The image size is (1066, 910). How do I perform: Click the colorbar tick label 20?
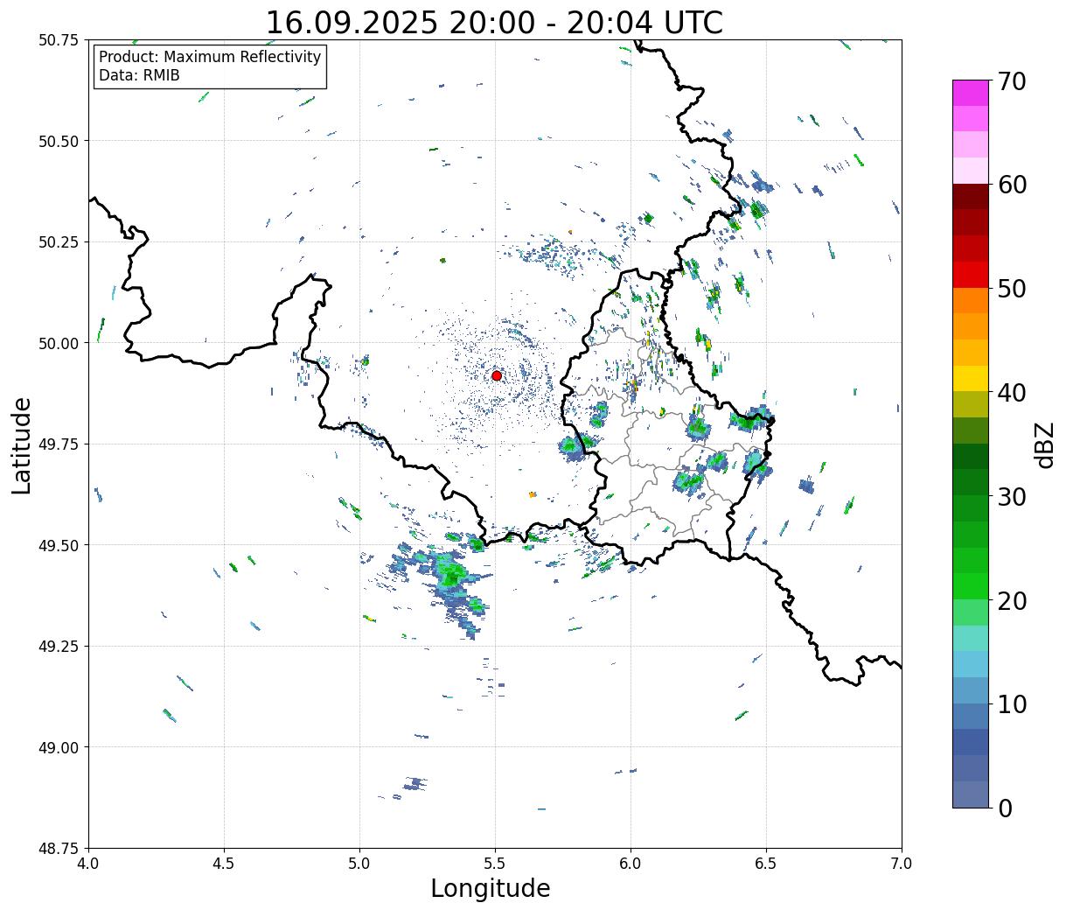pyautogui.click(x=1012, y=601)
